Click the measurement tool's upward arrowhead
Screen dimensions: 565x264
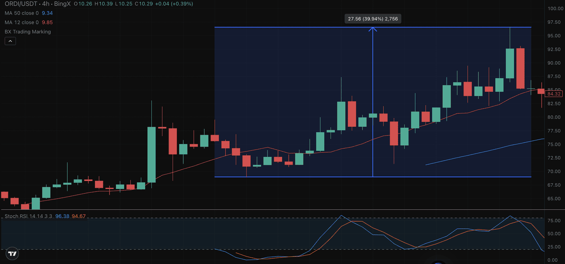point(373,29)
